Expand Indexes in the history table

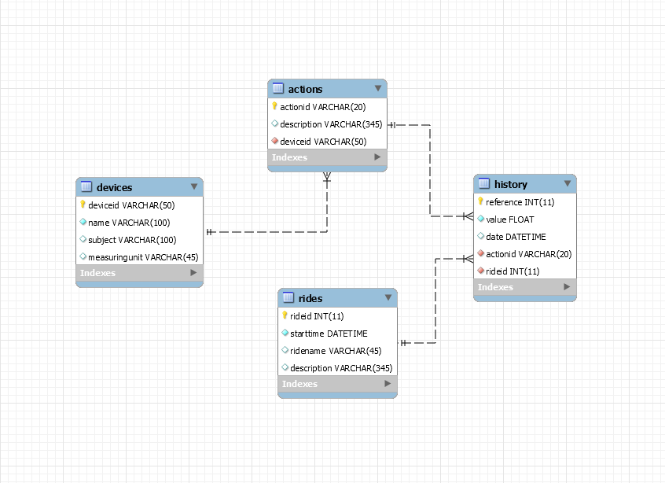pos(568,287)
